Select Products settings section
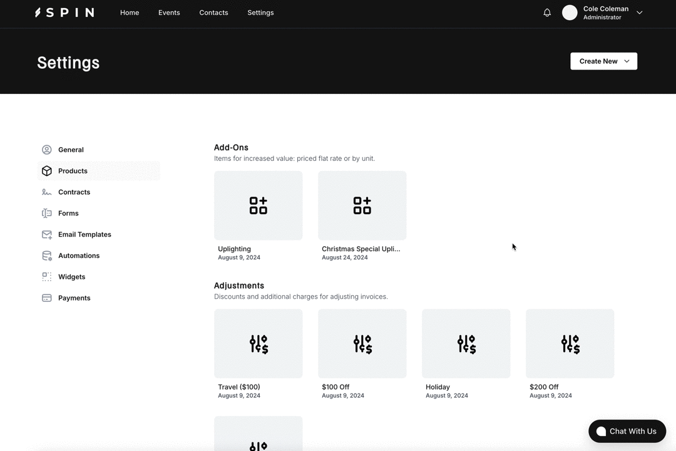The width and height of the screenshot is (676, 451). (x=99, y=171)
